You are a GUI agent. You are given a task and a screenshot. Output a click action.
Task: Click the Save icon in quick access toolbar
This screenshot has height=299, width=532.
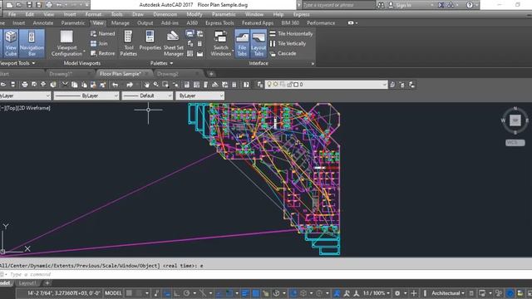coord(29,5)
